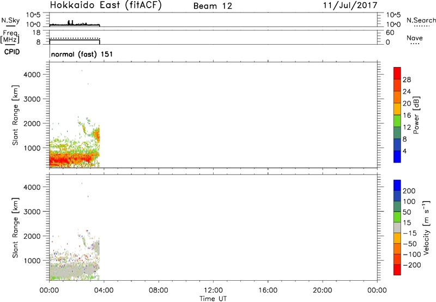Click the noise sky trace in top panel
436x302 pixels.
(75, 24)
